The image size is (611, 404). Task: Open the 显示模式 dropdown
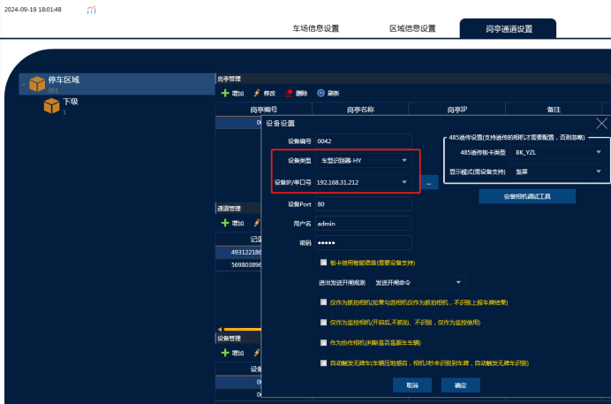point(558,172)
